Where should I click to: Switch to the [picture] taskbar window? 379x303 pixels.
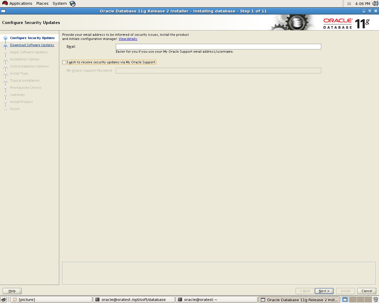click(x=52, y=299)
